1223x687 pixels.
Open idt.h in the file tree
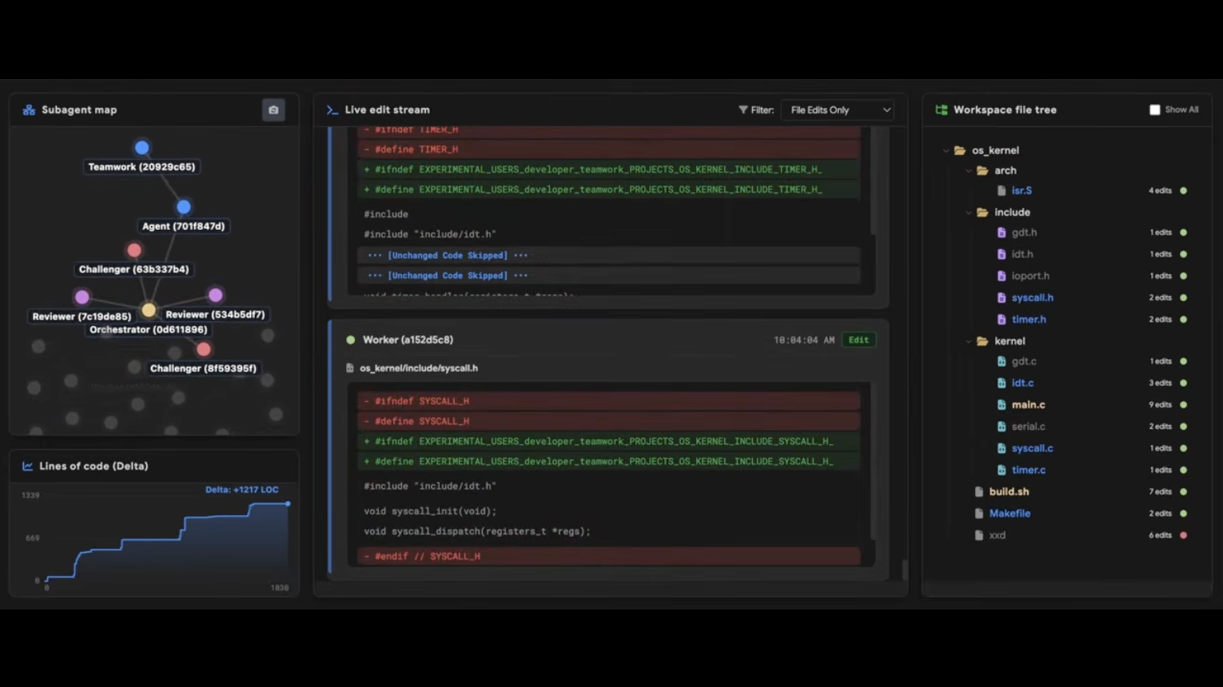pyautogui.click(x=1022, y=254)
